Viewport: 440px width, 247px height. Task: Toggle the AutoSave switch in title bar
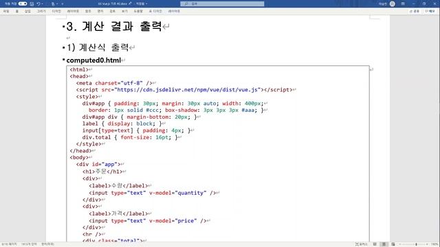pyautogui.click(x=23, y=3)
